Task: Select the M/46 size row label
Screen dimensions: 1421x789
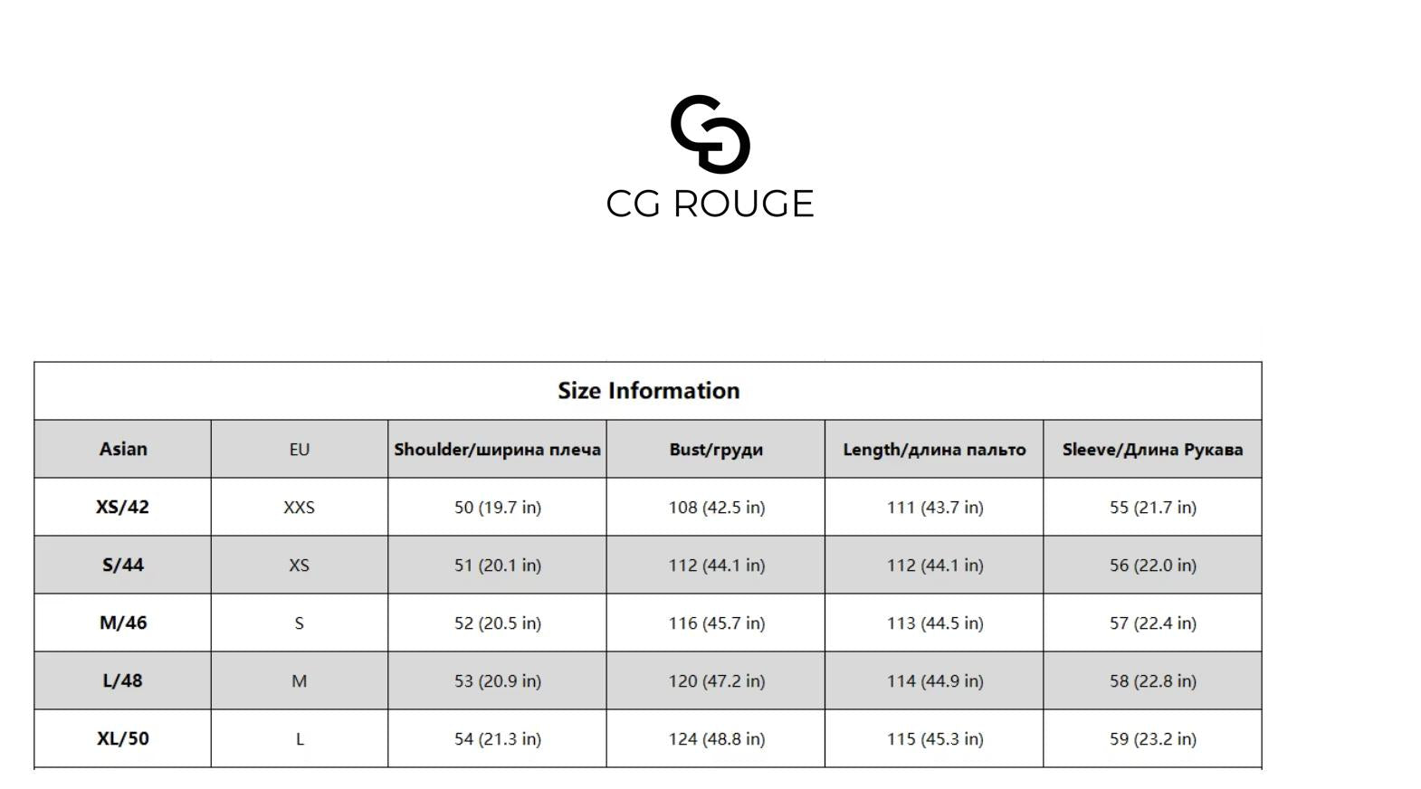Action: 123,623
